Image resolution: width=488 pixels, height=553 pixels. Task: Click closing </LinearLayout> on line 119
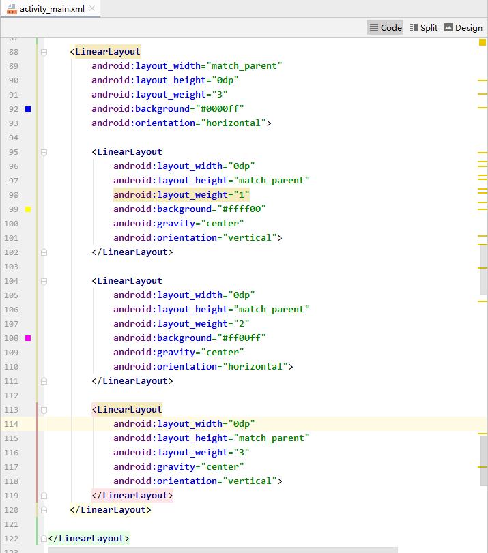[132, 496]
